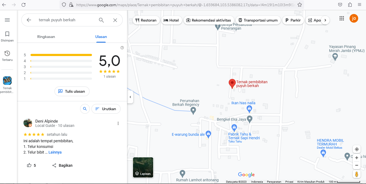Open browser extensions puzzle icon
This screenshot has width=366, height=184.
click(350, 5)
